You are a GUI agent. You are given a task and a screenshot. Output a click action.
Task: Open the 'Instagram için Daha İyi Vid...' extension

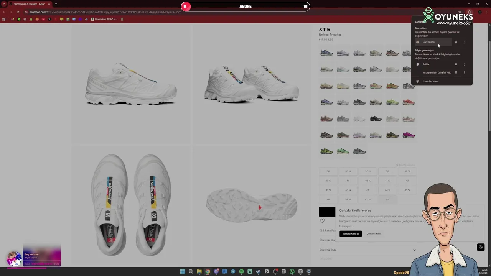click(433, 72)
